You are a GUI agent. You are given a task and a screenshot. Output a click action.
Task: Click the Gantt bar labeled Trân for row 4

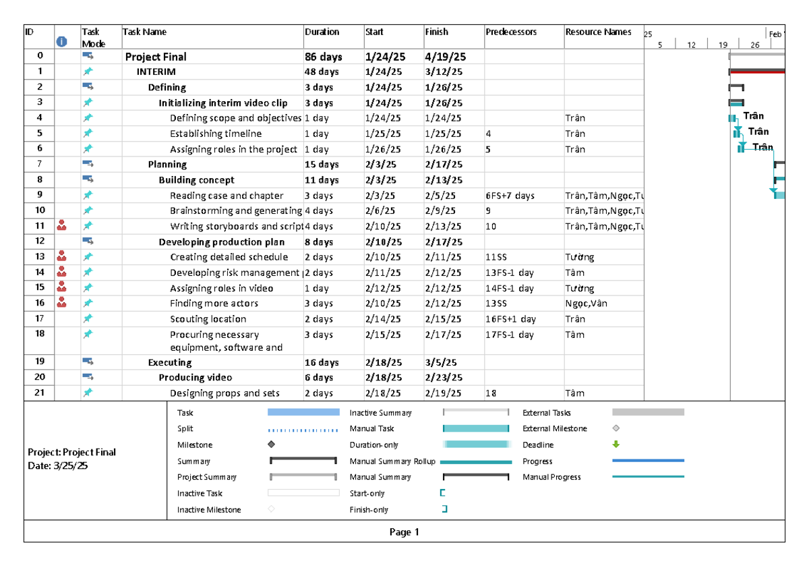pos(731,118)
